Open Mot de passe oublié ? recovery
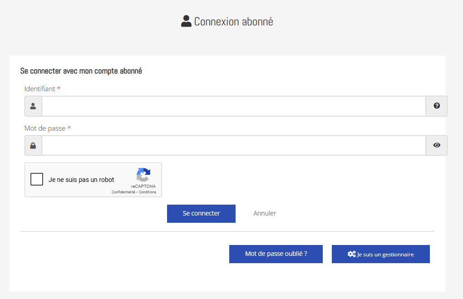 (x=276, y=254)
